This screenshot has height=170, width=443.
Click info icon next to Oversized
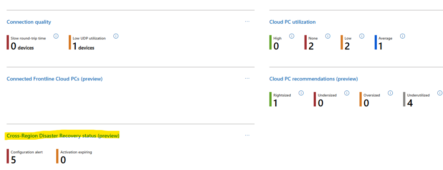(391, 93)
